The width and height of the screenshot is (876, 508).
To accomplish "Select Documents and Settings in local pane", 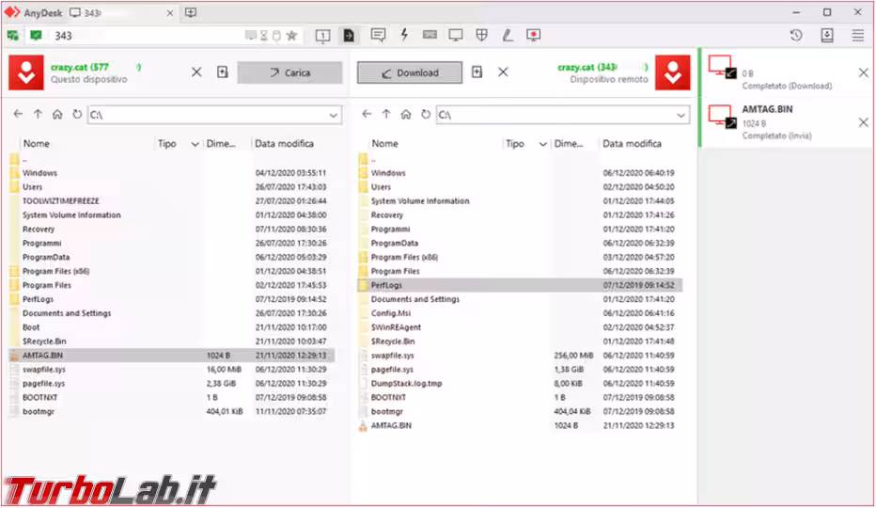I will 172,313.
